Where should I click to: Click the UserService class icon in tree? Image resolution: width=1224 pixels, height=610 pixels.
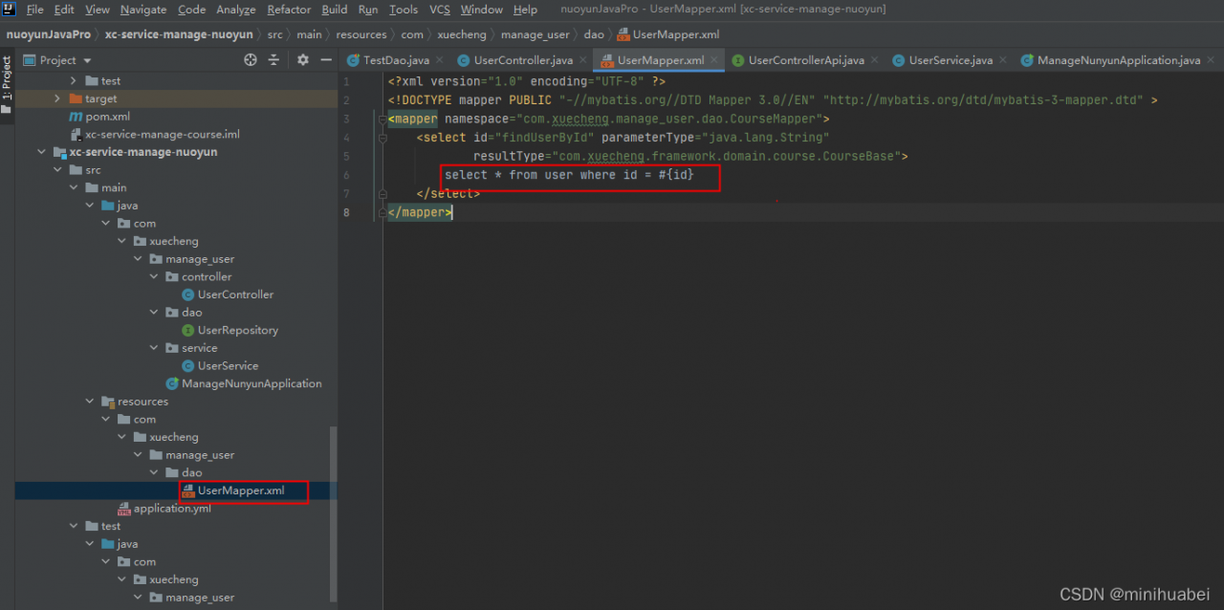(188, 366)
